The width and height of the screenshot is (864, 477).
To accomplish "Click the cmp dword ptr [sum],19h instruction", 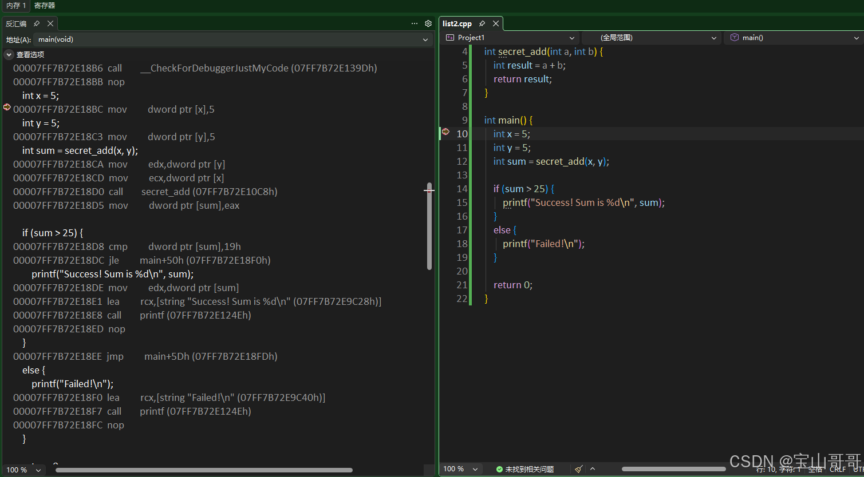I will [127, 247].
